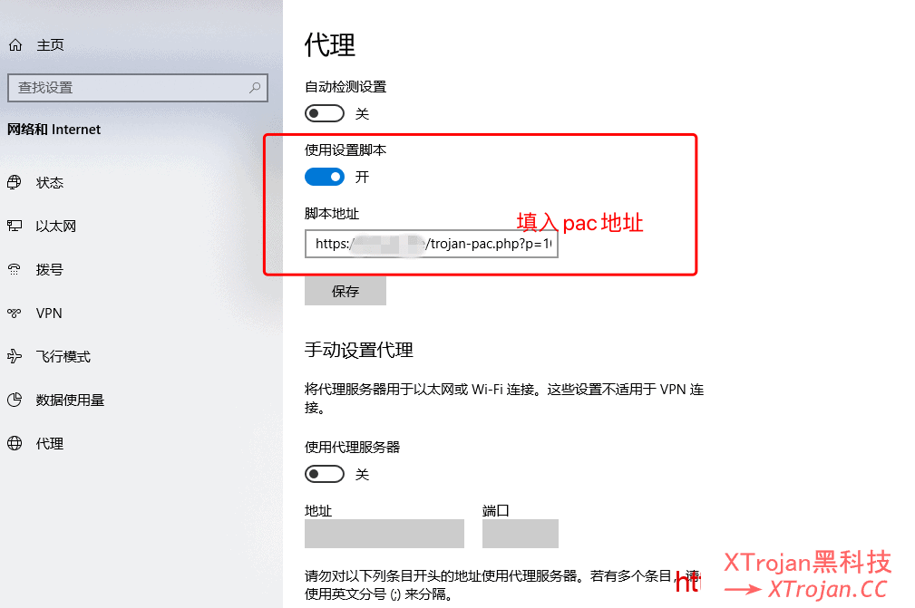This screenshot has width=915, height=608.
Task: Click the Home house icon
Action: tap(15, 45)
